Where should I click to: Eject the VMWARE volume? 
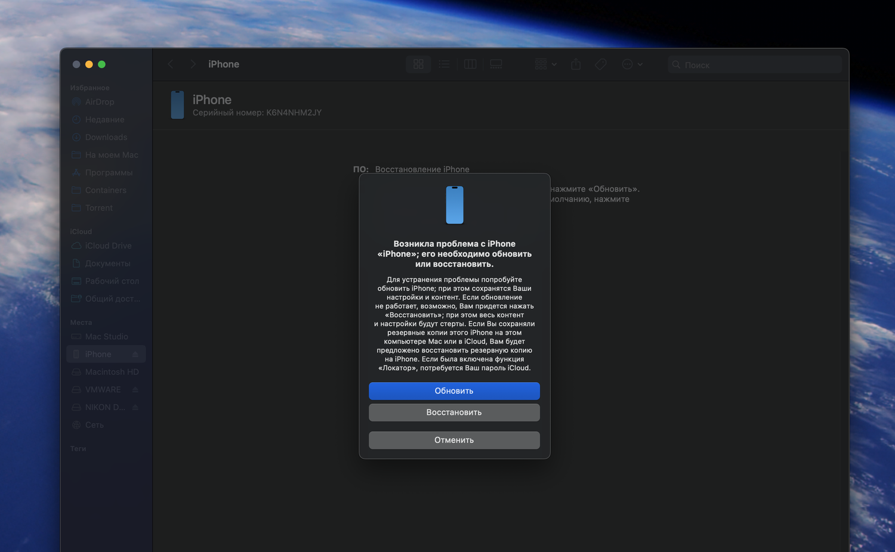click(x=135, y=390)
